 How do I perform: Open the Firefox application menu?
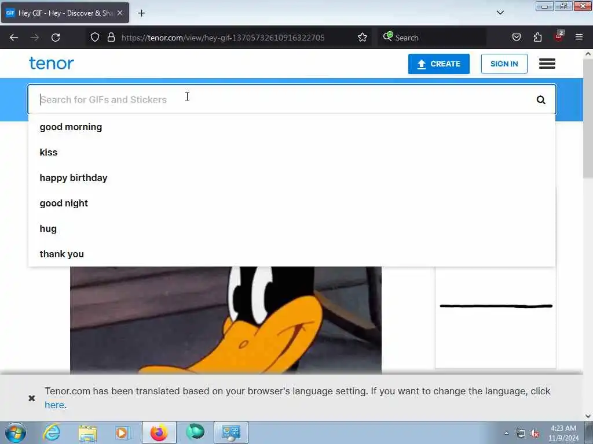(579, 37)
